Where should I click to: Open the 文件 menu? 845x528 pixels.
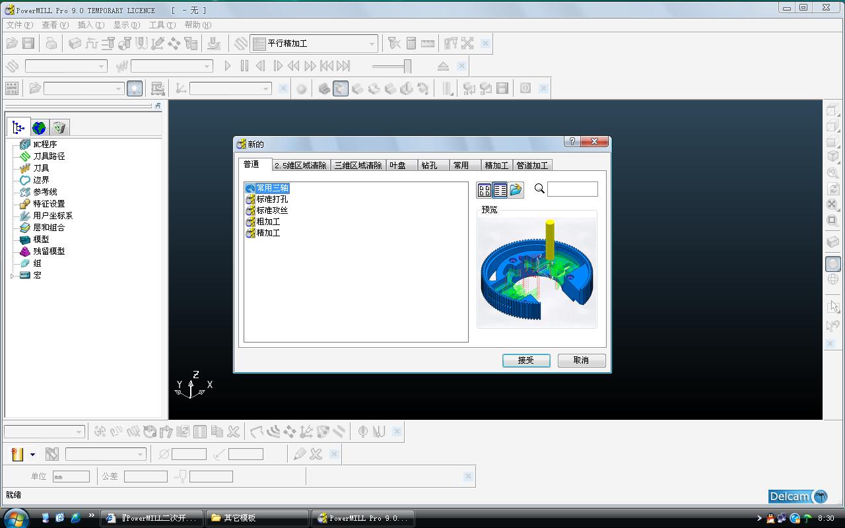(19, 25)
